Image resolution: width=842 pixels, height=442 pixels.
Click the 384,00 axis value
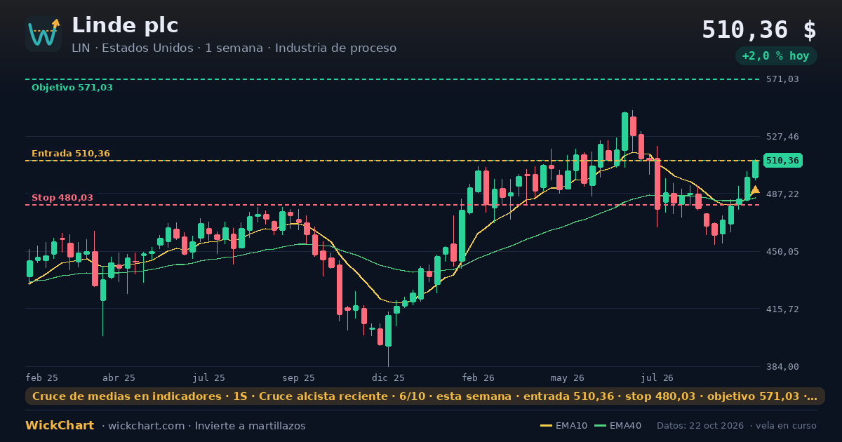click(x=782, y=367)
